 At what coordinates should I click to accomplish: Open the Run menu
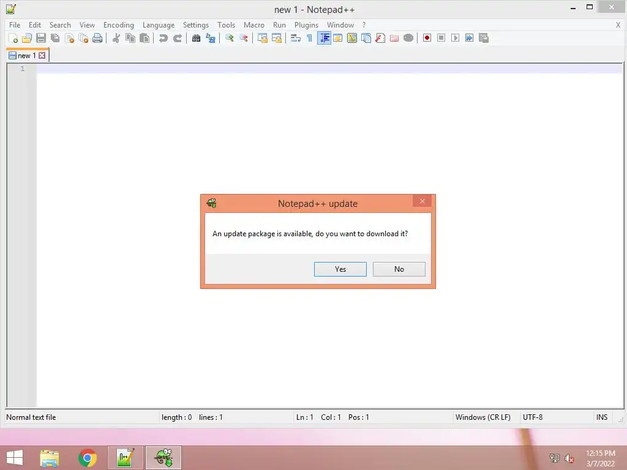(x=279, y=24)
